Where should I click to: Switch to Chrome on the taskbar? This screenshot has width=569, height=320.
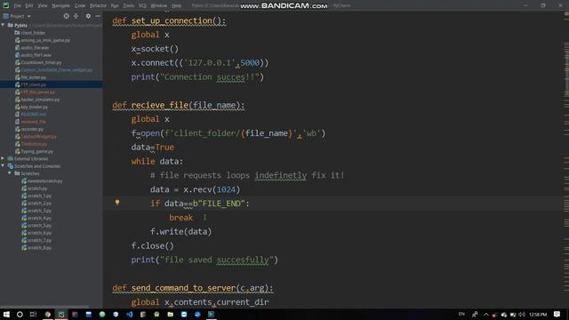[47, 314]
